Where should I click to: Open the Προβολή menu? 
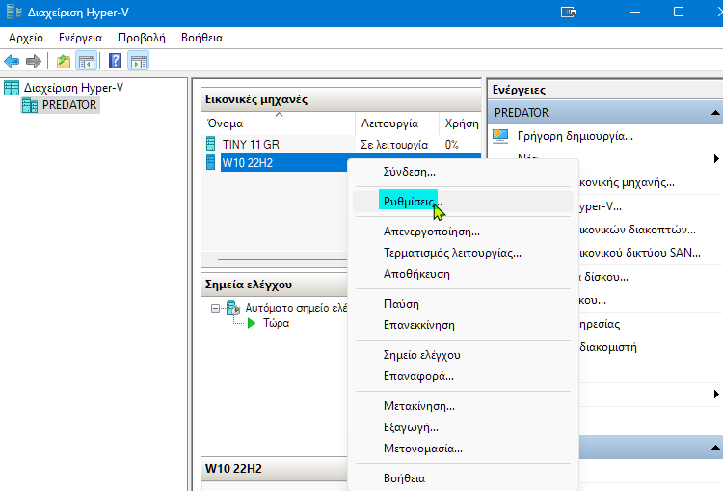point(142,38)
